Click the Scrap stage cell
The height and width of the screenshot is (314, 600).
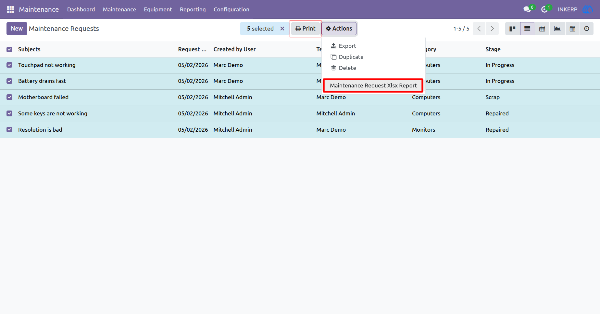[x=493, y=97]
